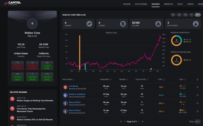Click SELL type for Jim Banks row
Viewport: 203px width, 126px height.
(x=161, y=87)
